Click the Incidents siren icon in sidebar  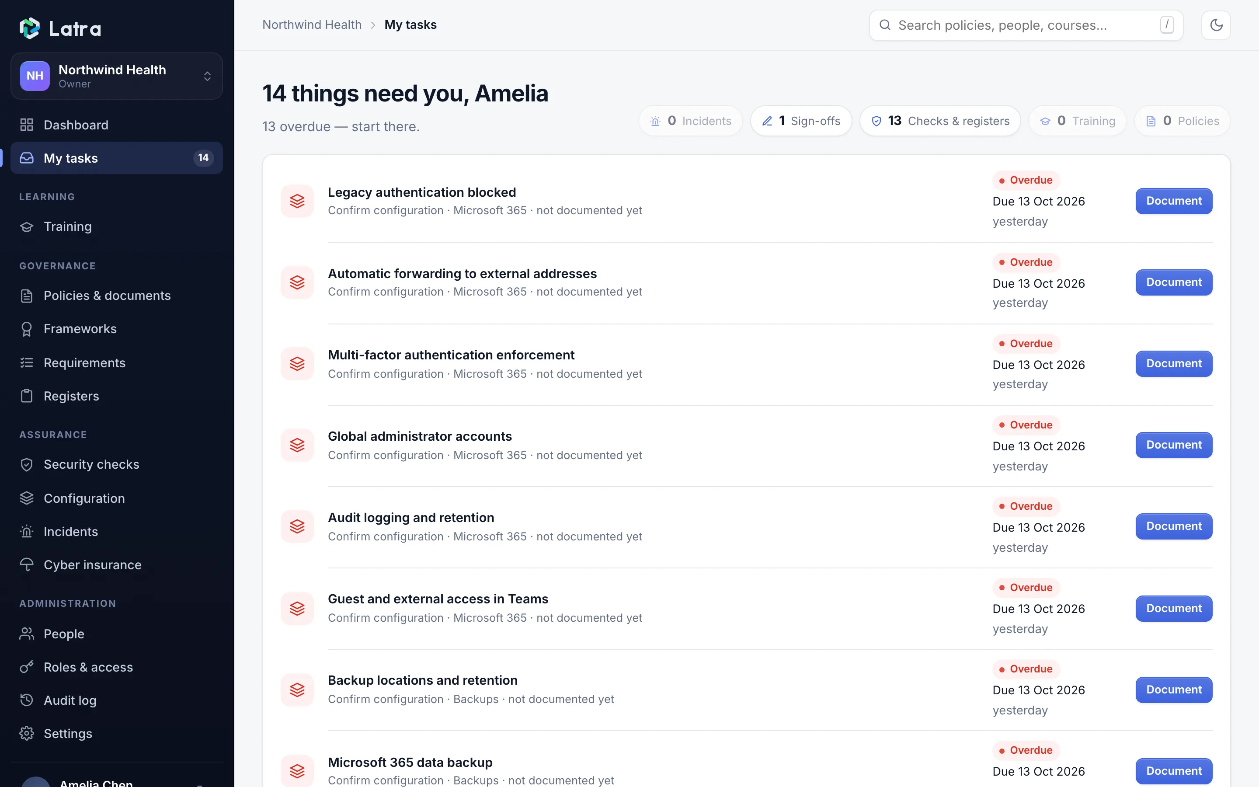click(x=27, y=531)
